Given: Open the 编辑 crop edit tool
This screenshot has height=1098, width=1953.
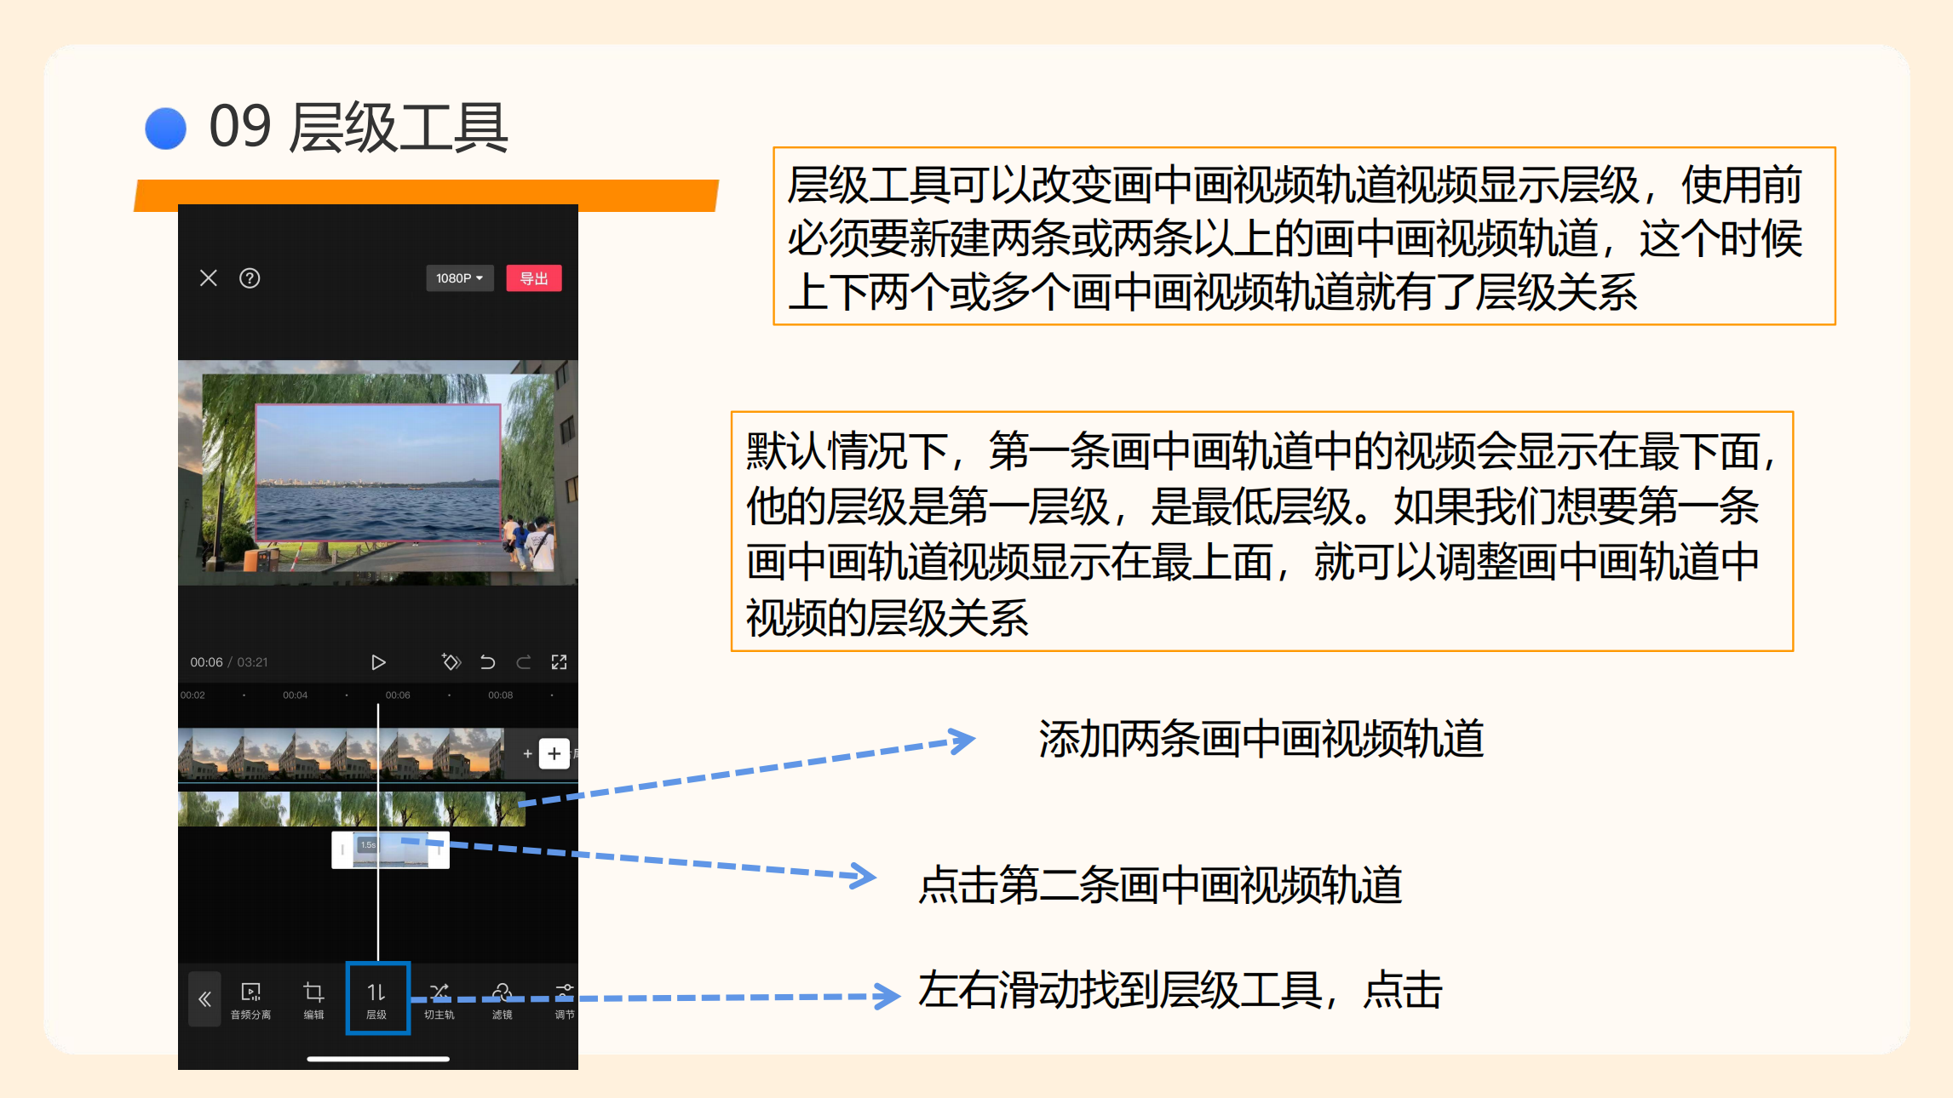Looking at the screenshot, I should [313, 1001].
